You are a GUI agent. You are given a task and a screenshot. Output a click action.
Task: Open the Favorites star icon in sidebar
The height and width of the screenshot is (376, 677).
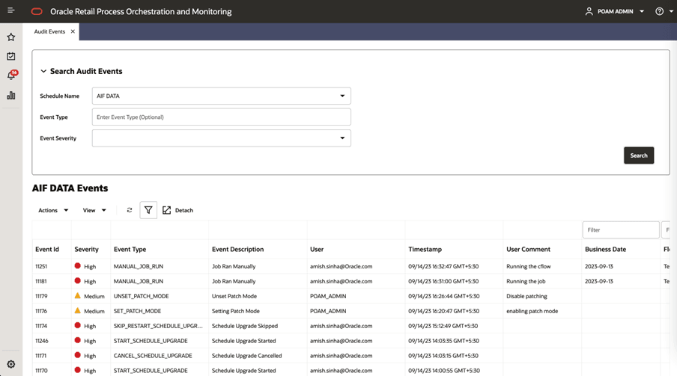(10, 37)
